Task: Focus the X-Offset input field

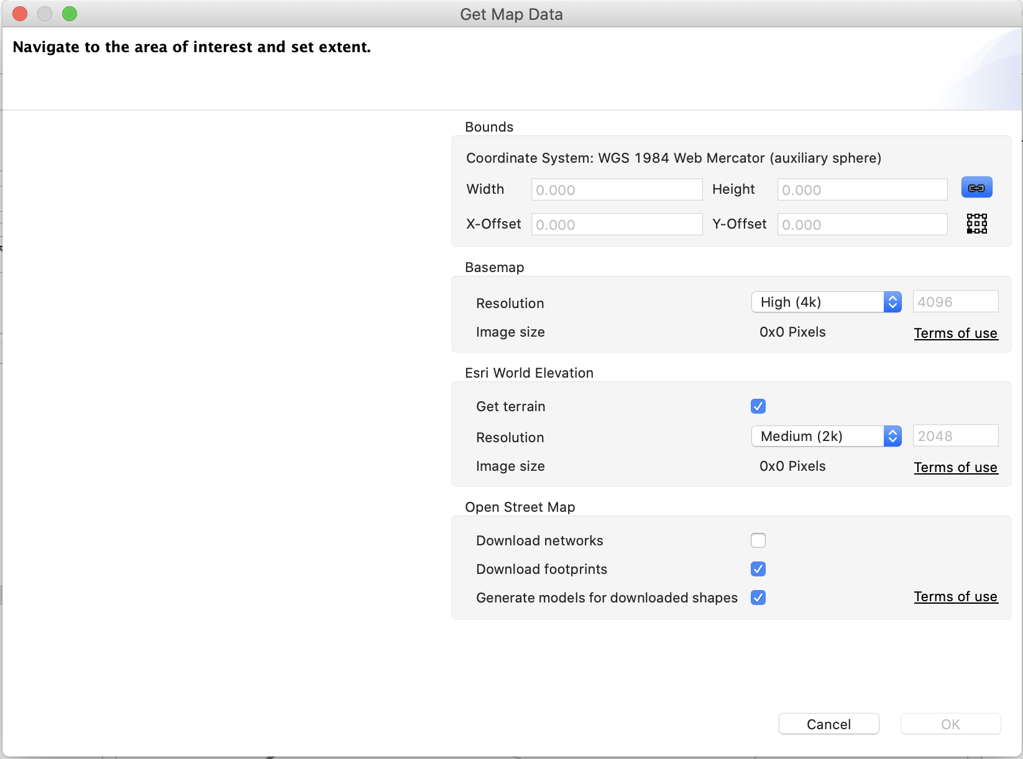Action: coord(617,225)
